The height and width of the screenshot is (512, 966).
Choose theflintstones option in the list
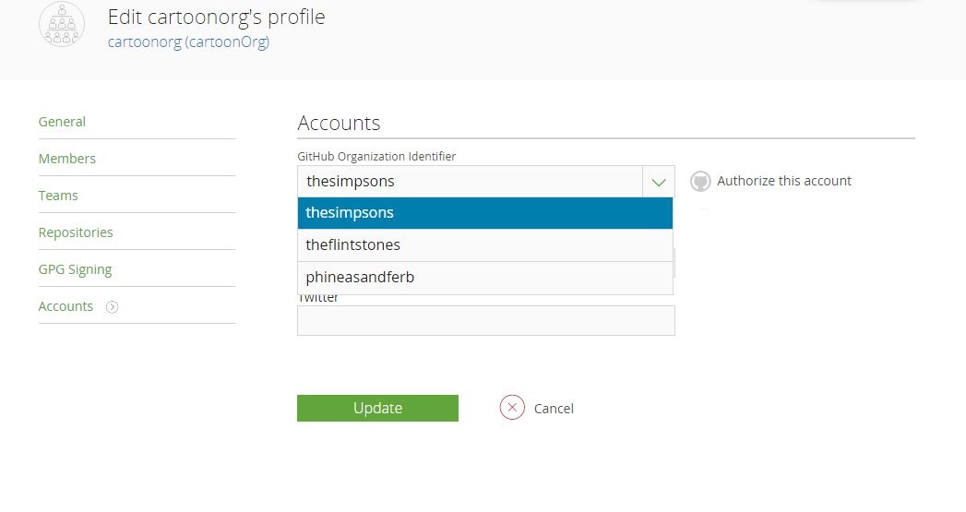(x=485, y=245)
